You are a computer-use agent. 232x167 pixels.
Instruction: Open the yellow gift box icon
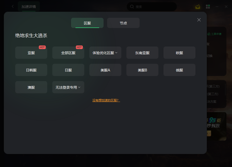198,7
